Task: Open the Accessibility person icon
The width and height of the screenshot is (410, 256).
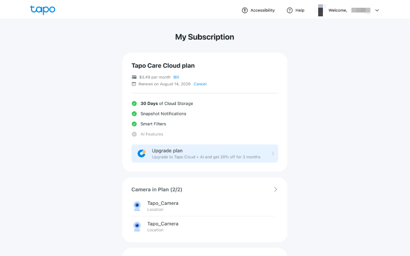Action: 245,10
